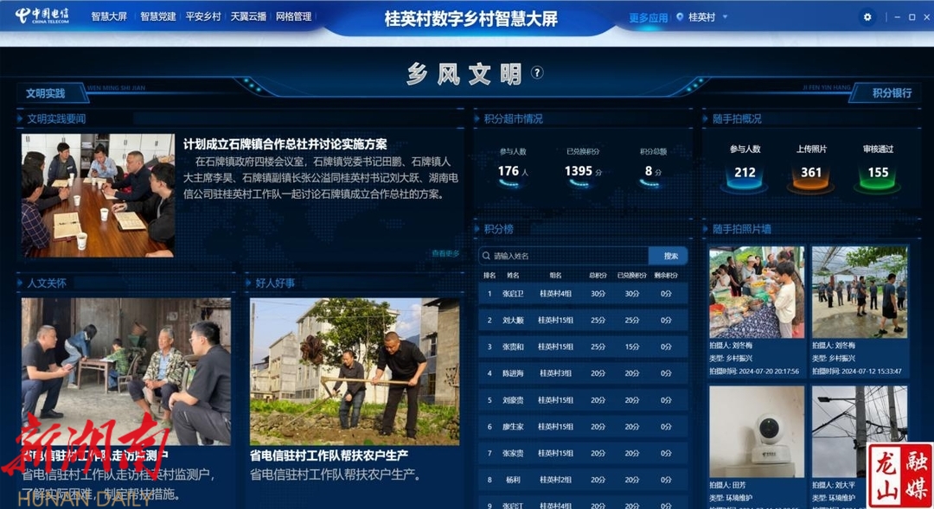The image size is (934, 509).
Task: Click the help question mark beside 乡风文明
Action: tap(537, 73)
